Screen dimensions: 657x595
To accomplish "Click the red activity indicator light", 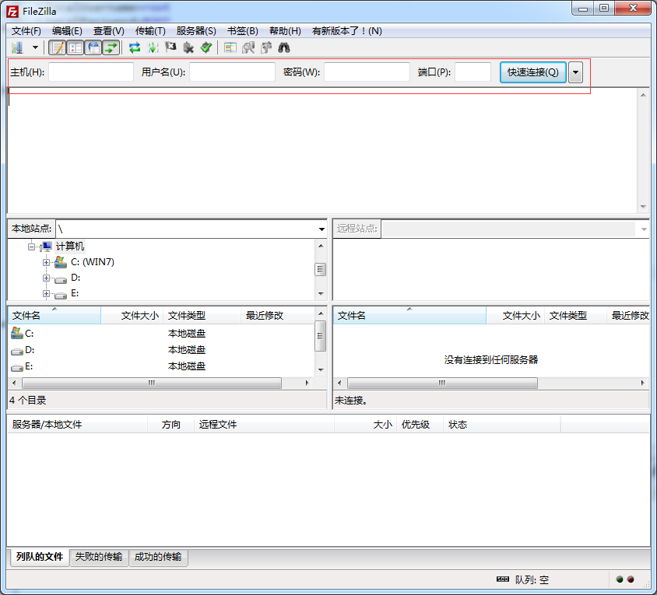I will tap(631, 579).
